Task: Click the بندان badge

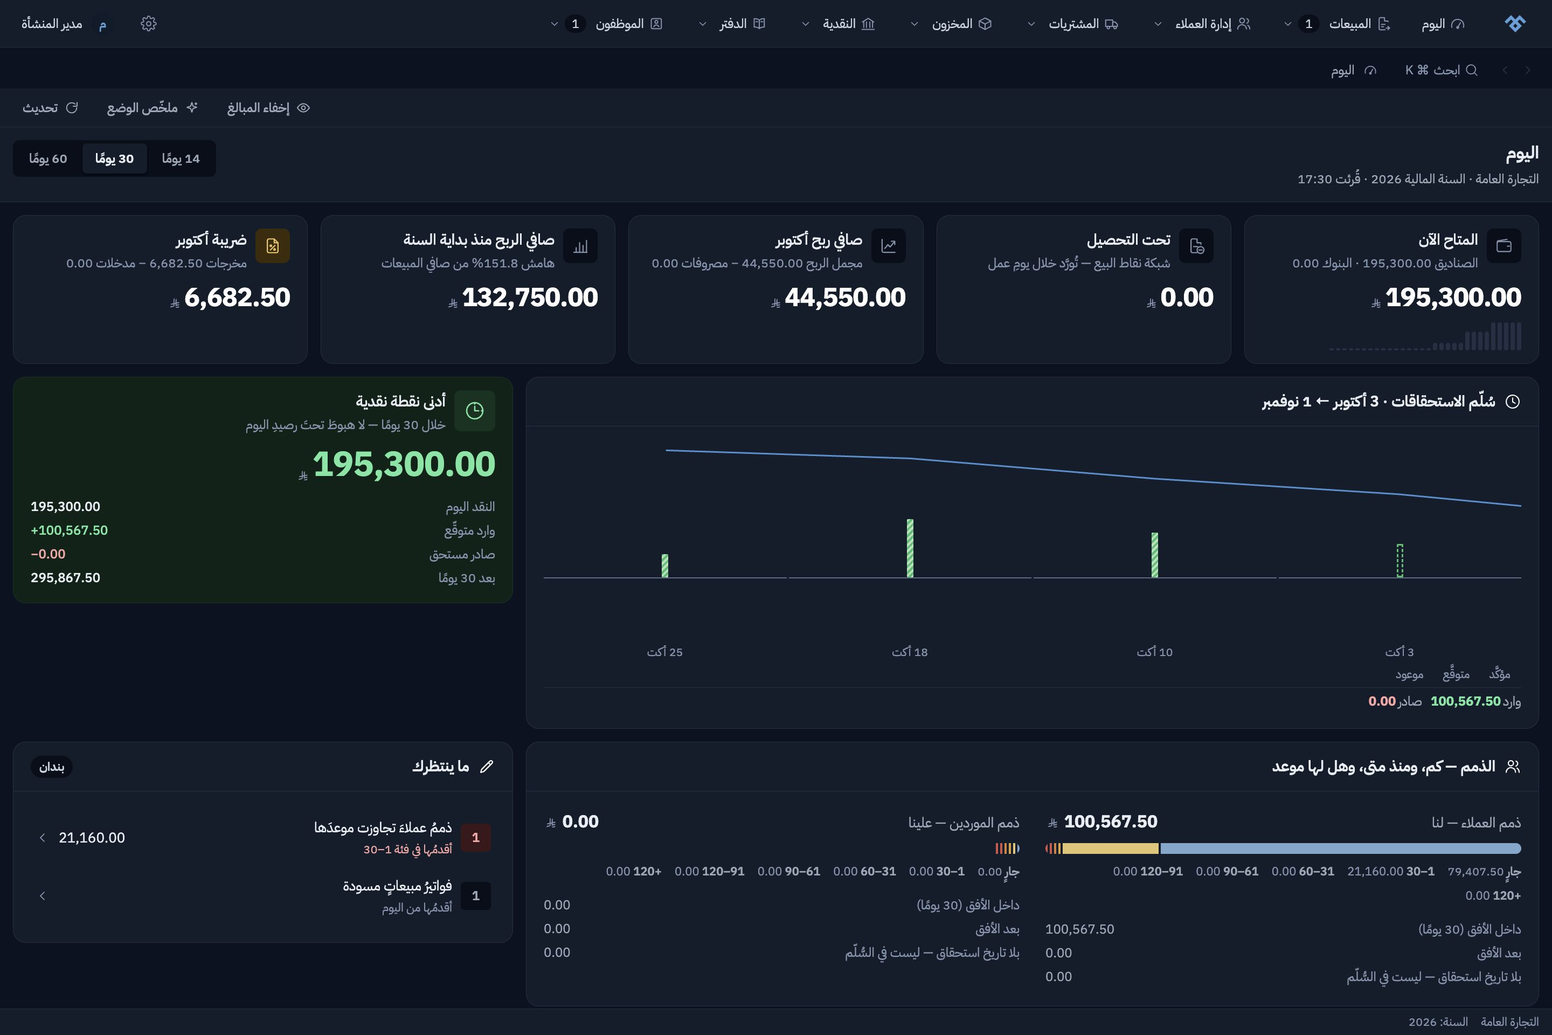Action: [52, 767]
